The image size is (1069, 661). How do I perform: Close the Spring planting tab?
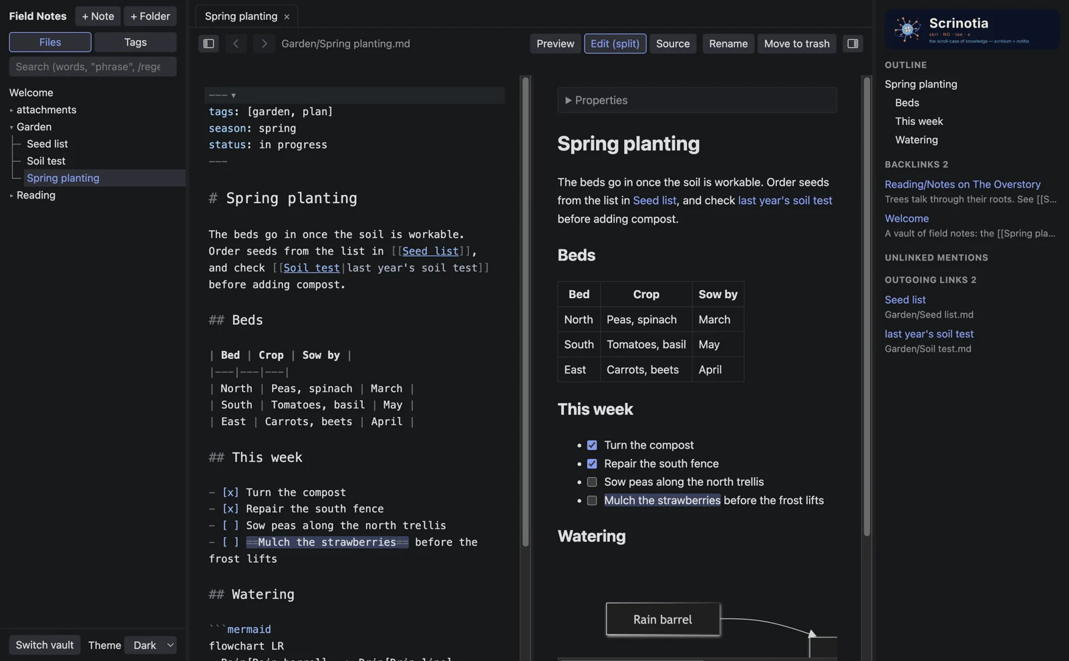tap(287, 17)
